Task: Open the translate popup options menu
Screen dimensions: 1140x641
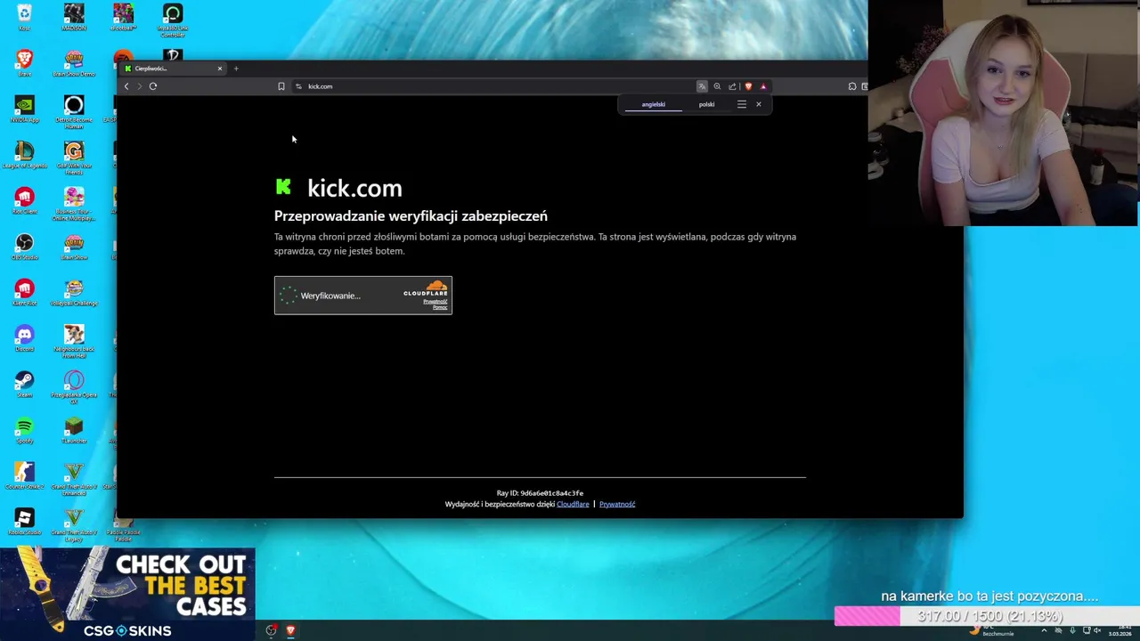Action: (x=741, y=104)
